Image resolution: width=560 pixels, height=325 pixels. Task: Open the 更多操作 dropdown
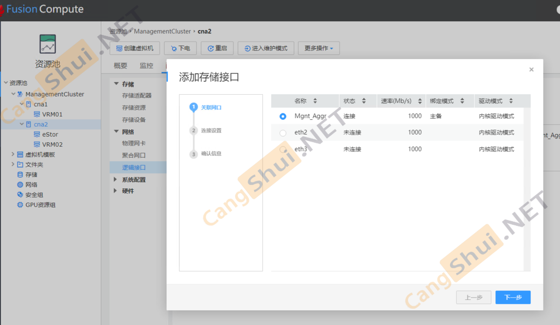point(319,48)
